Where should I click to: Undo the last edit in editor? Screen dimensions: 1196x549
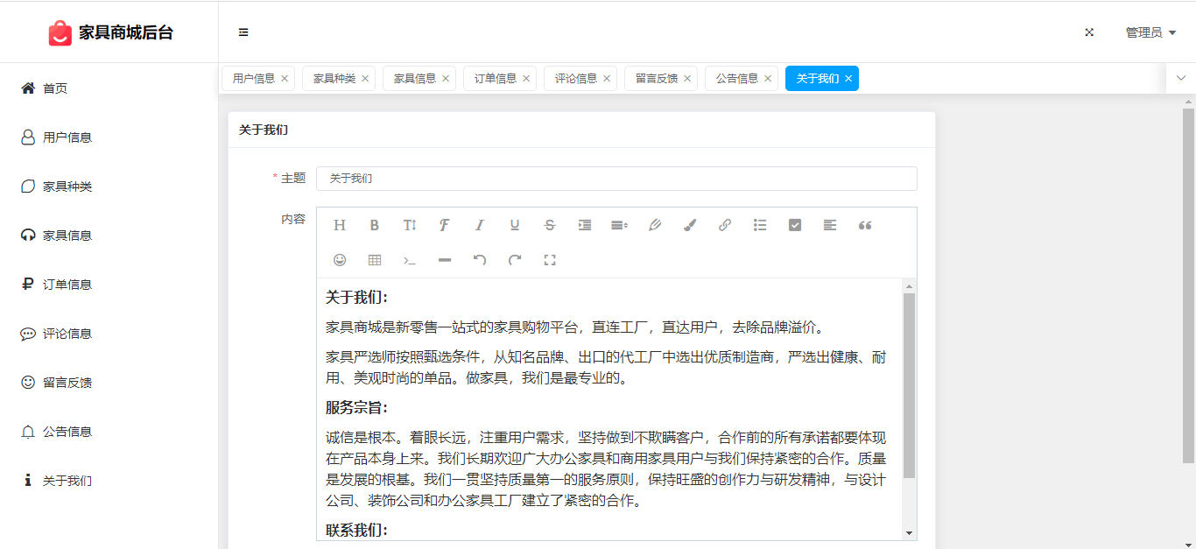[x=480, y=260]
